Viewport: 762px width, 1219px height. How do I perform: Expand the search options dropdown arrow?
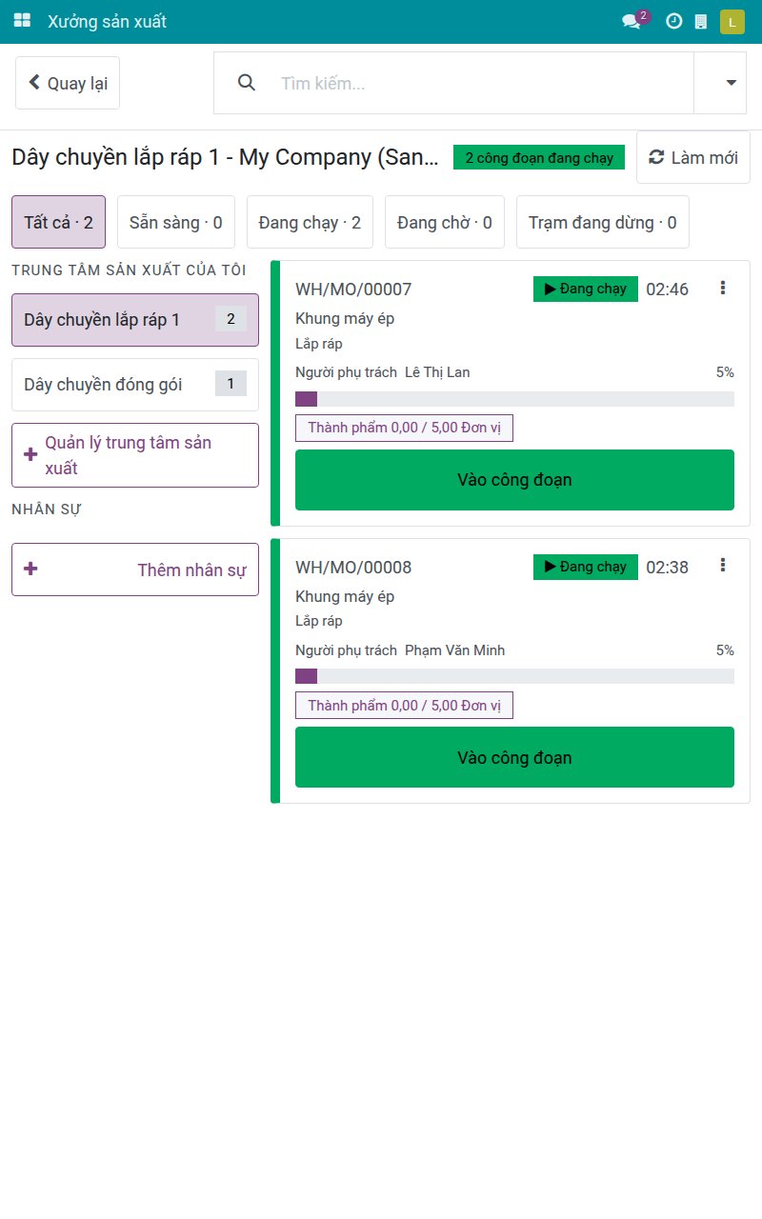click(731, 83)
